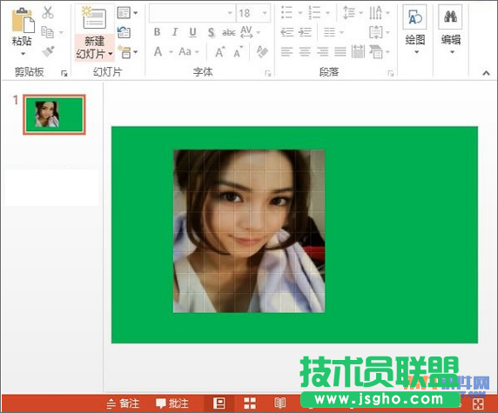The height and width of the screenshot is (413, 498).
Task: Select the portrait picture on the slide
Action: pos(249,231)
